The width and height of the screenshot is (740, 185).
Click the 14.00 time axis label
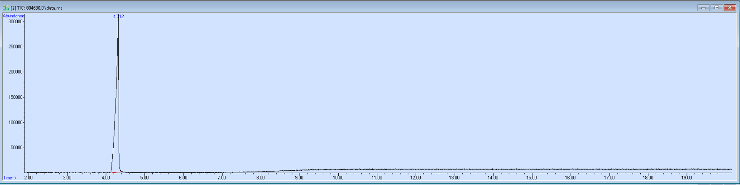pos(493,178)
